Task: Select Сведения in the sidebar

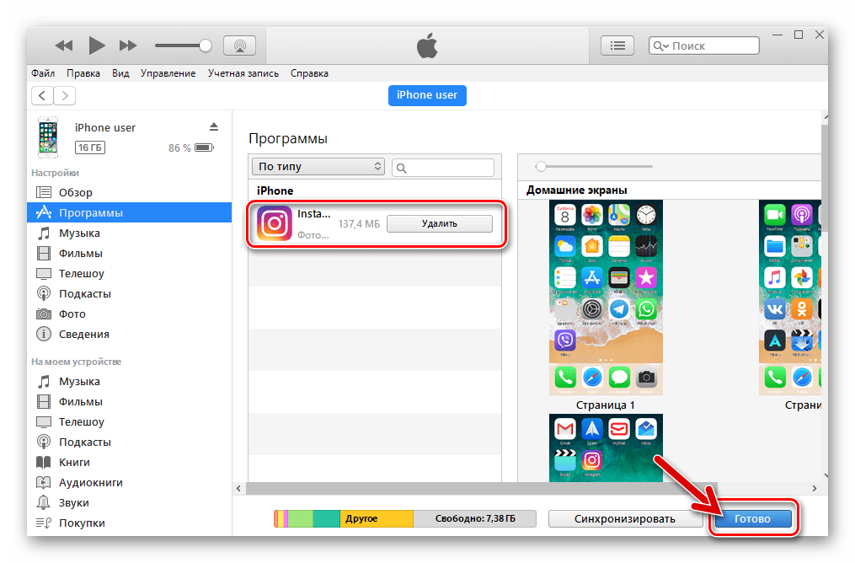Action: coord(130,334)
